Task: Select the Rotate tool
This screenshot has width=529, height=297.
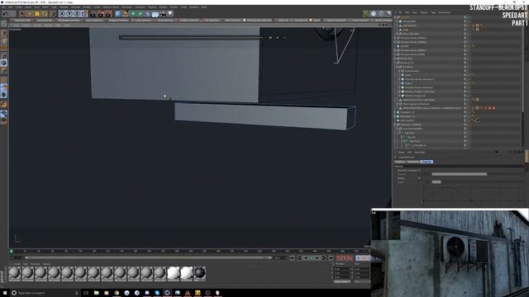Action: click(x=45, y=14)
